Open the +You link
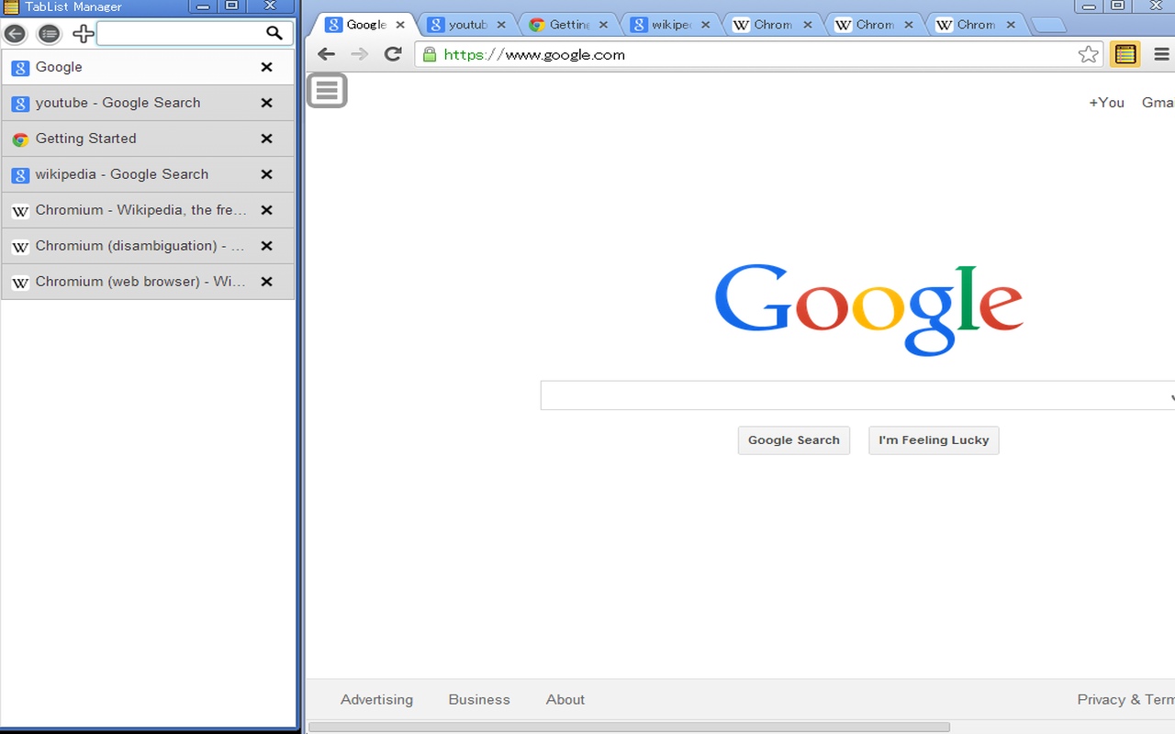This screenshot has height=734, width=1175. click(x=1106, y=102)
